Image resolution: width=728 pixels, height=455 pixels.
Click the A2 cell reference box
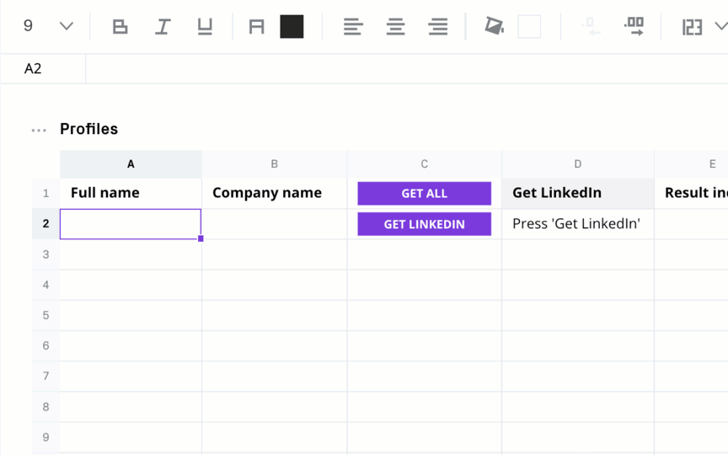[x=43, y=69]
